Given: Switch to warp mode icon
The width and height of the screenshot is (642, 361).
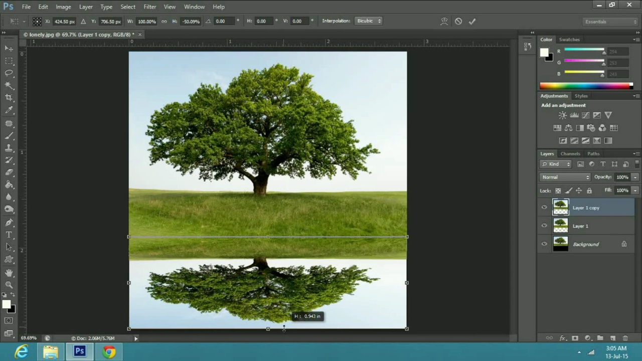Looking at the screenshot, I should pos(444,21).
